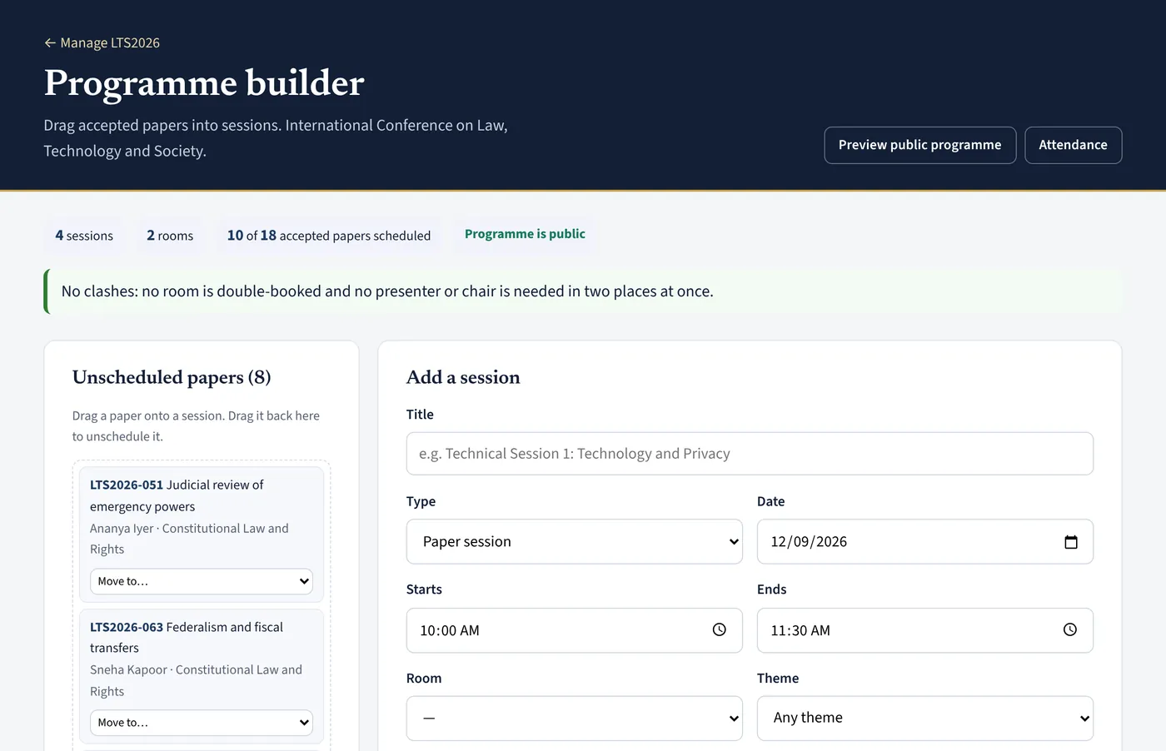Click the No clashes notice banner
1166x751 pixels.
point(583,291)
